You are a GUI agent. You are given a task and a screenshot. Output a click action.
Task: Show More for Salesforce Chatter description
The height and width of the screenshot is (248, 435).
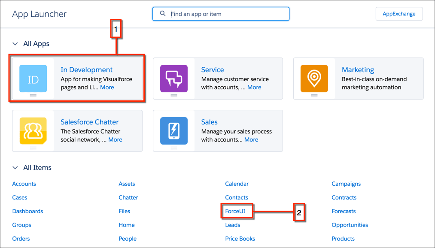pos(115,139)
